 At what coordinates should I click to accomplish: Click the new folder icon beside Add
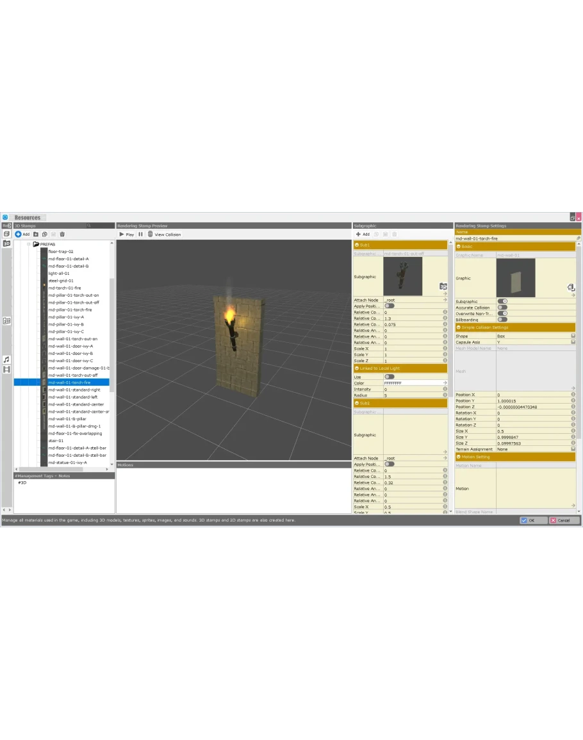[x=35, y=234]
